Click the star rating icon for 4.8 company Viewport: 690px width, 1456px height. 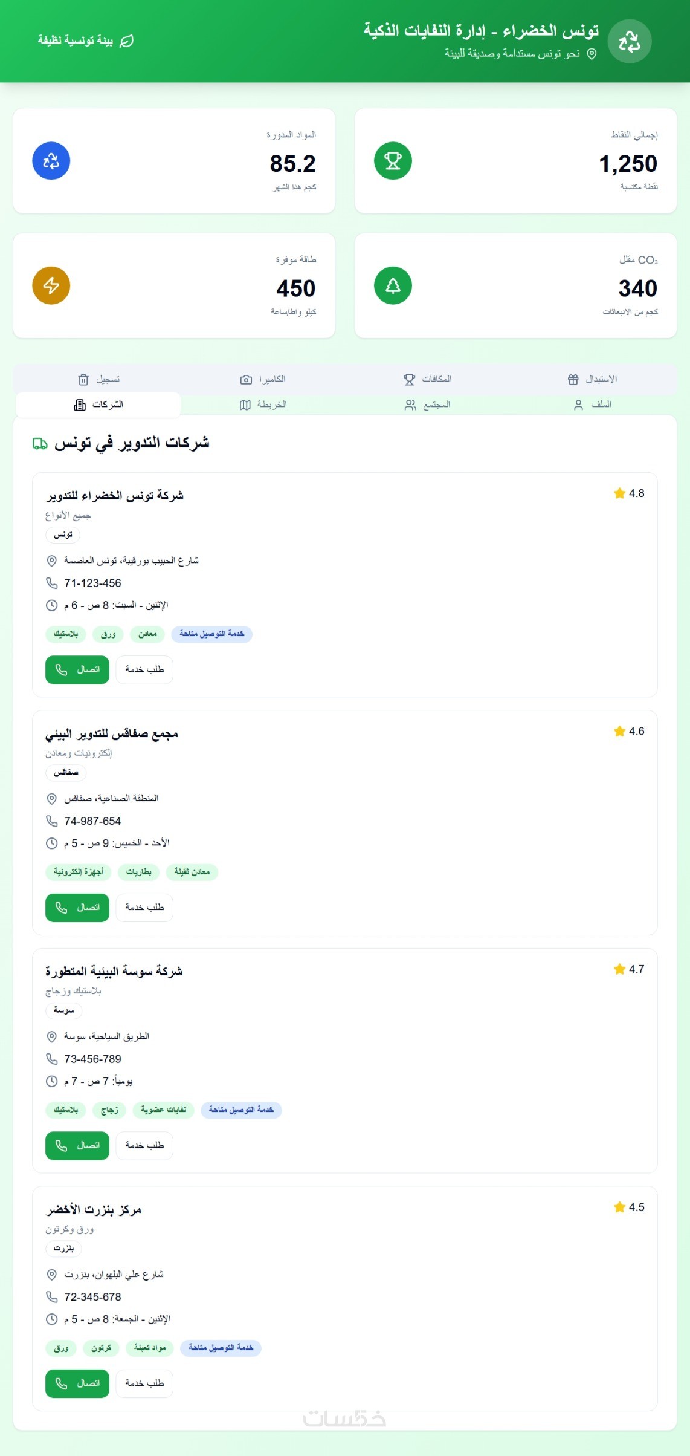pyautogui.click(x=619, y=493)
